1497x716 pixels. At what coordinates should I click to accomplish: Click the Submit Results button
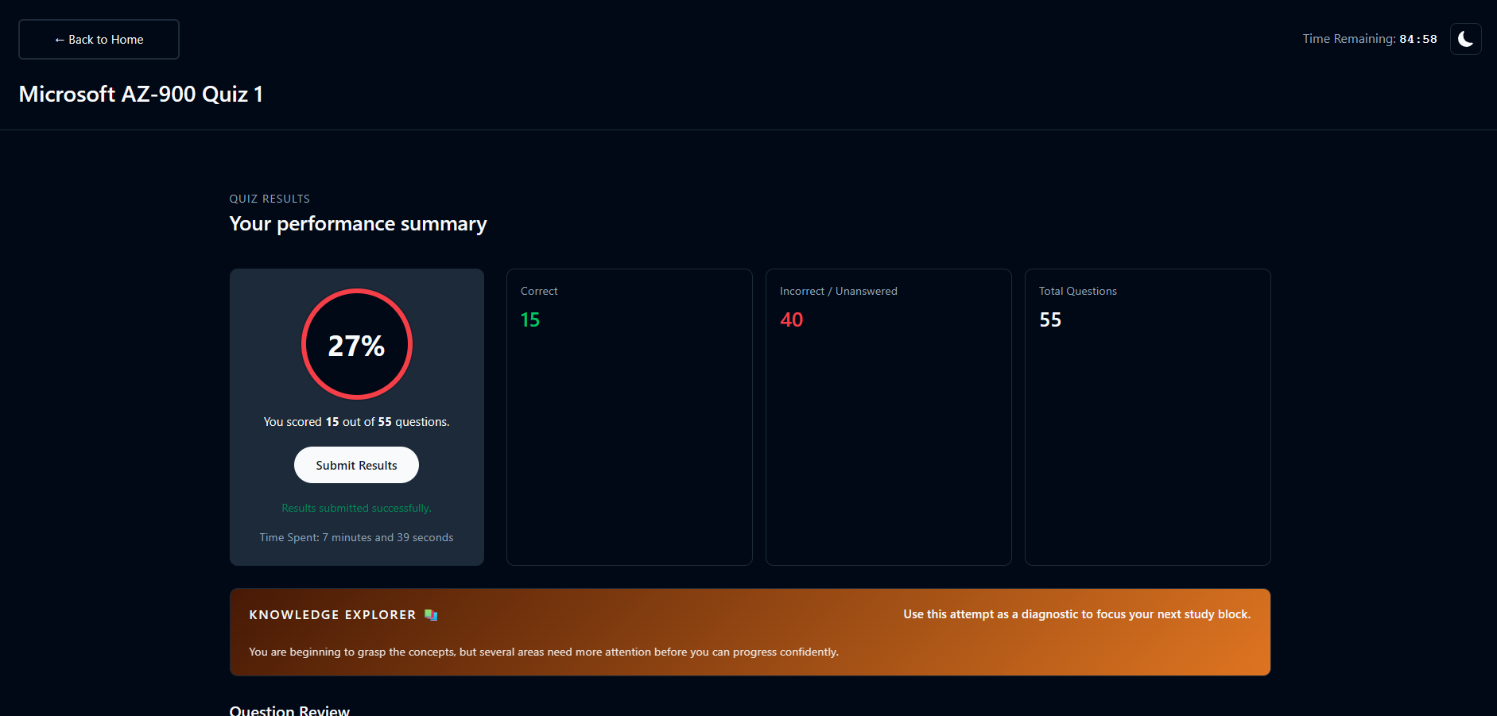pos(356,465)
